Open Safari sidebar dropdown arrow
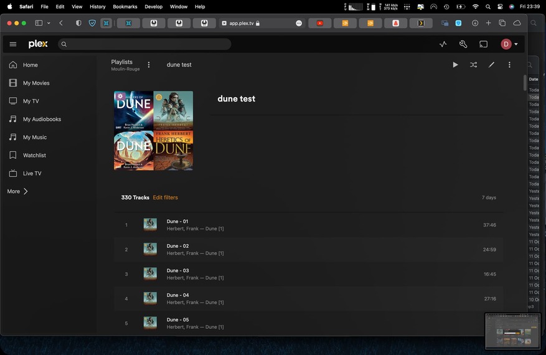Screen dimensions: 546x355 click(49, 23)
